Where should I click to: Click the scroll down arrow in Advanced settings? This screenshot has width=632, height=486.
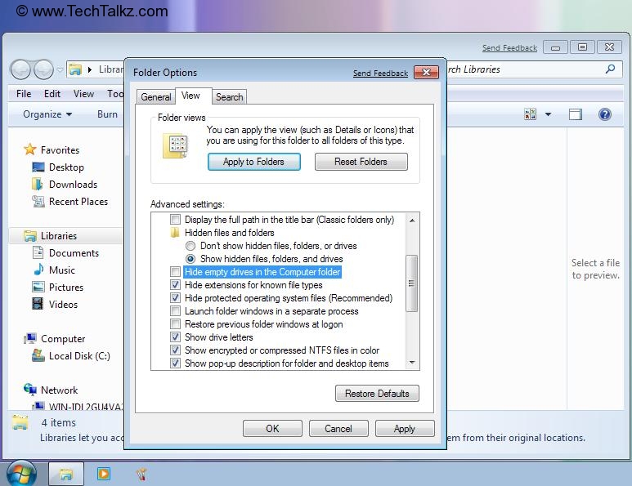(x=412, y=363)
